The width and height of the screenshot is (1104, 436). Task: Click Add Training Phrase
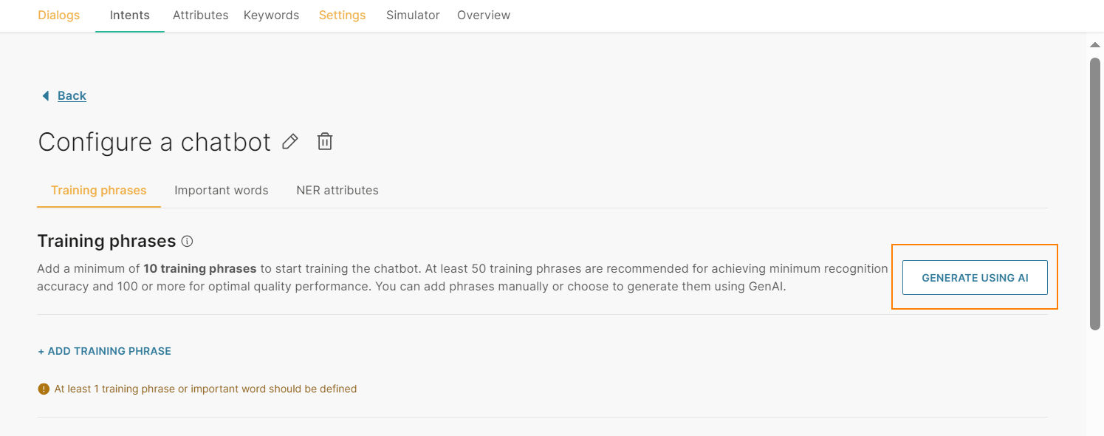tap(105, 351)
